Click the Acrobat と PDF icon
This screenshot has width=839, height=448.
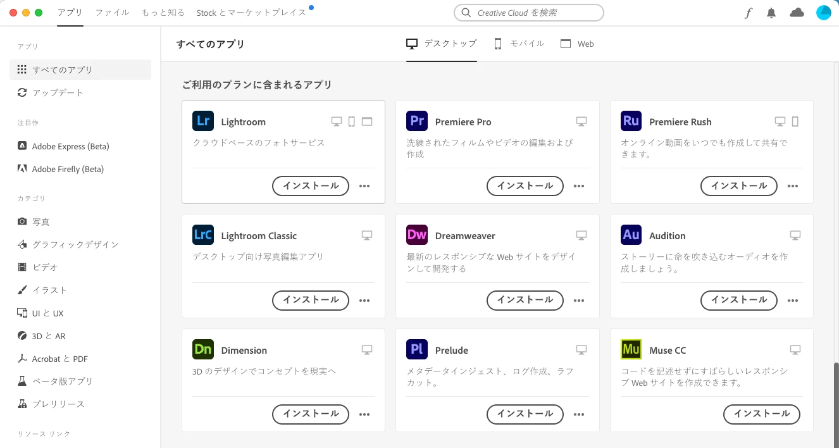tap(22, 359)
